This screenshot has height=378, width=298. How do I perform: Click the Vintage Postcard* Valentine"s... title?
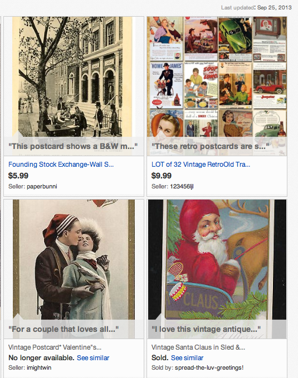pyautogui.click(x=55, y=347)
